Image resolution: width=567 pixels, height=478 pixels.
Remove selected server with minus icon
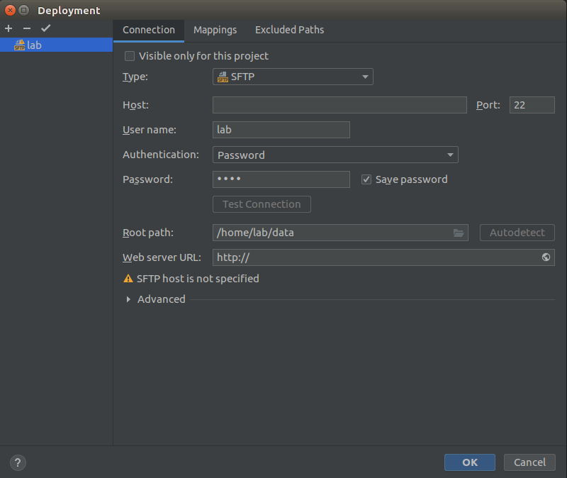click(27, 28)
